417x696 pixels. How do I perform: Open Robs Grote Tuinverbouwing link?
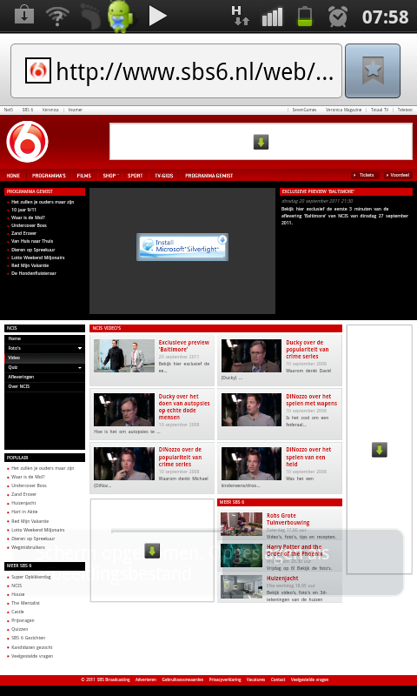tap(288, 519)
